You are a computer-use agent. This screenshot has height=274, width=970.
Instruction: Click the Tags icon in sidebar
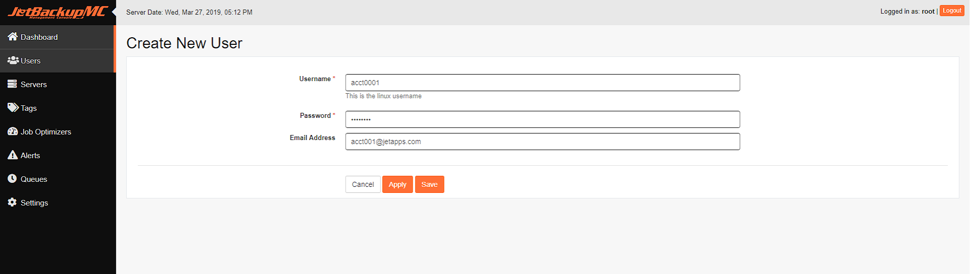(x=13, y=107)
